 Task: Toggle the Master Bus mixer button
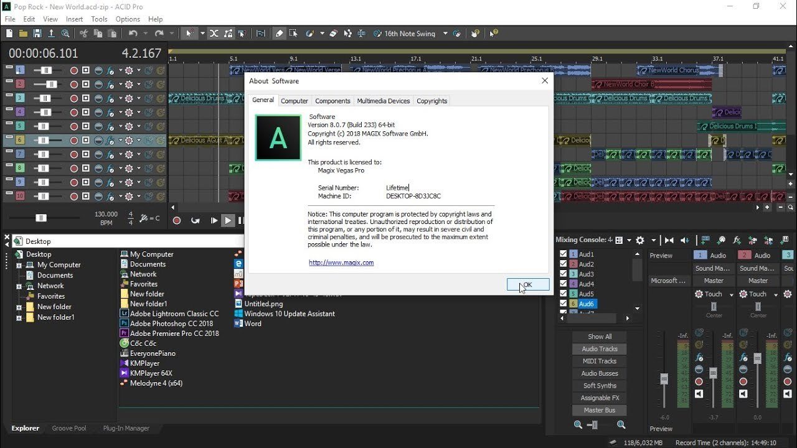600,410
